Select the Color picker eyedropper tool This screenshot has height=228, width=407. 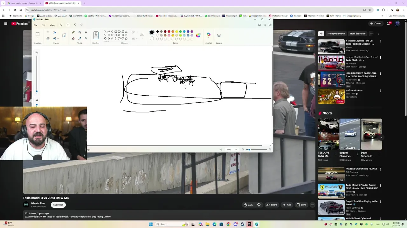[79, 38]
